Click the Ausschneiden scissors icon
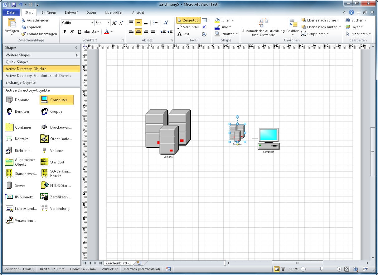 (23, 20)
